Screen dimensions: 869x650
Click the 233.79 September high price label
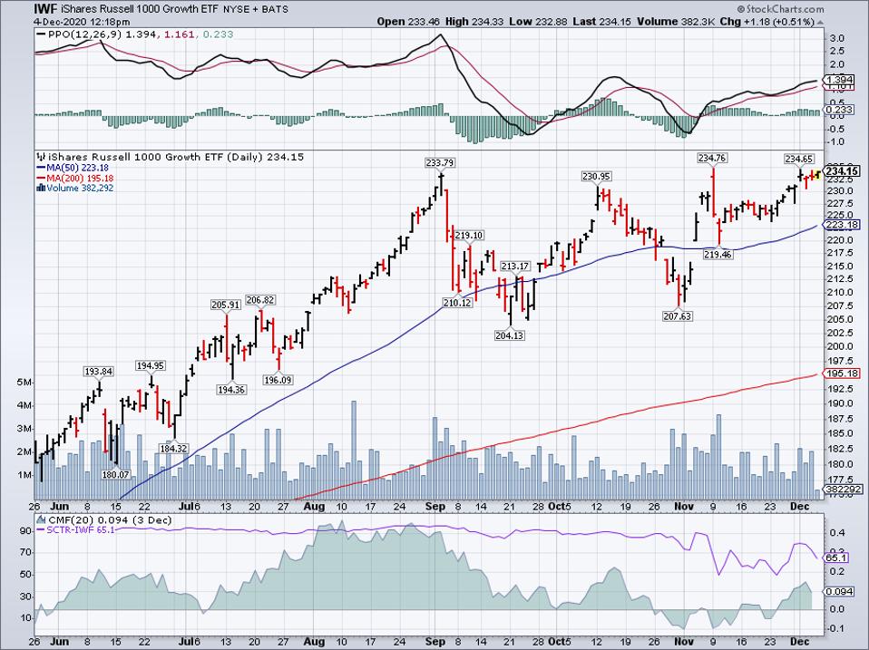[440, 163]
